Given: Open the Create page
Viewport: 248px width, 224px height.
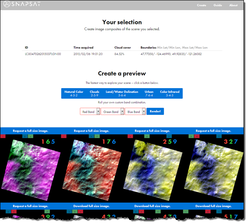Looking at the screenshot, I should coord(201,5).
